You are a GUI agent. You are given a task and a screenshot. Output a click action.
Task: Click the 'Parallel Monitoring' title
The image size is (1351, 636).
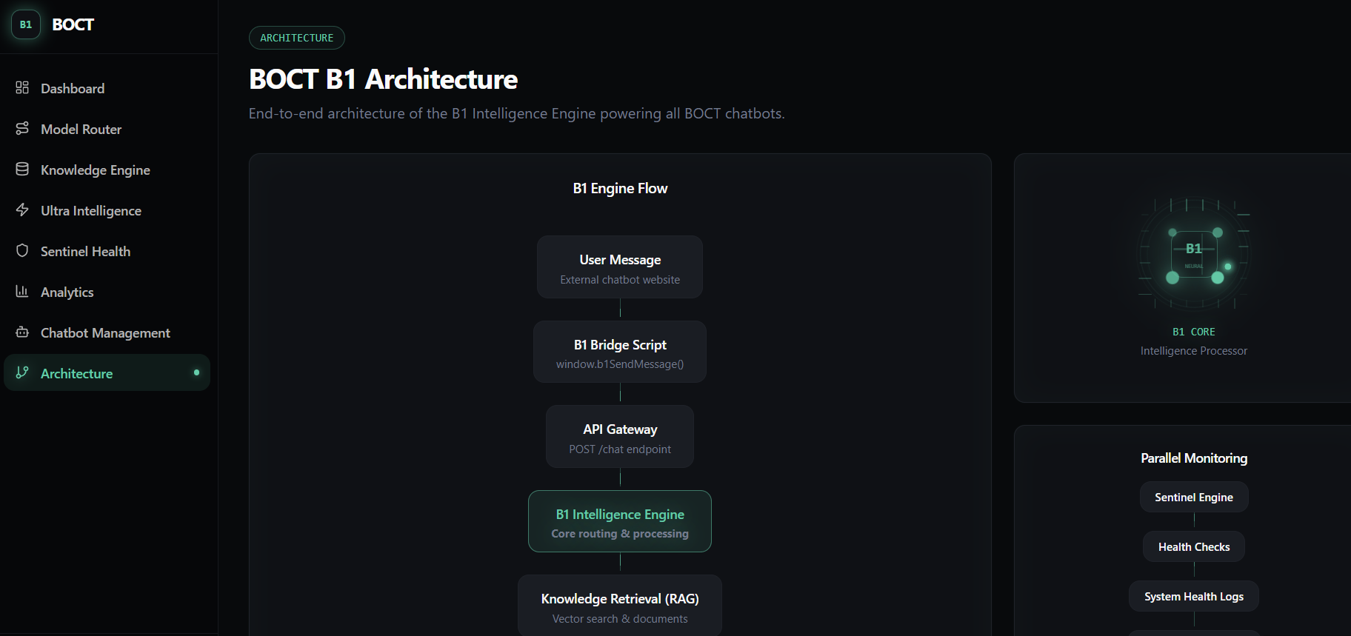1194,458
